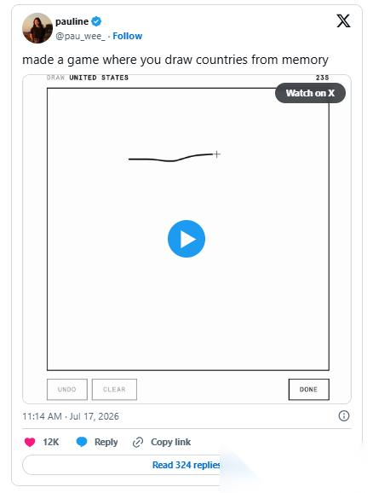
Task: Click the CLEAR button under the canvas
Action: [x=114, y=390]
